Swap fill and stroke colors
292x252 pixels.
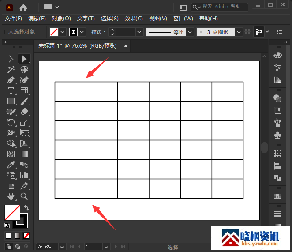coord(26,208)
